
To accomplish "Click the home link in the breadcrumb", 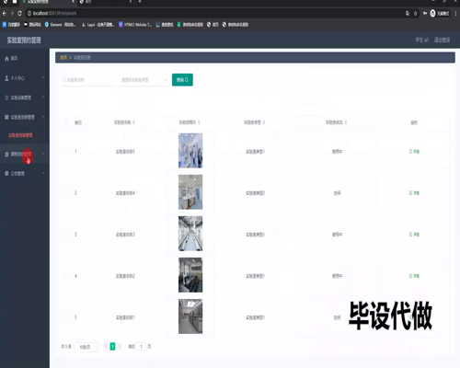I will [x=63, y=58].
